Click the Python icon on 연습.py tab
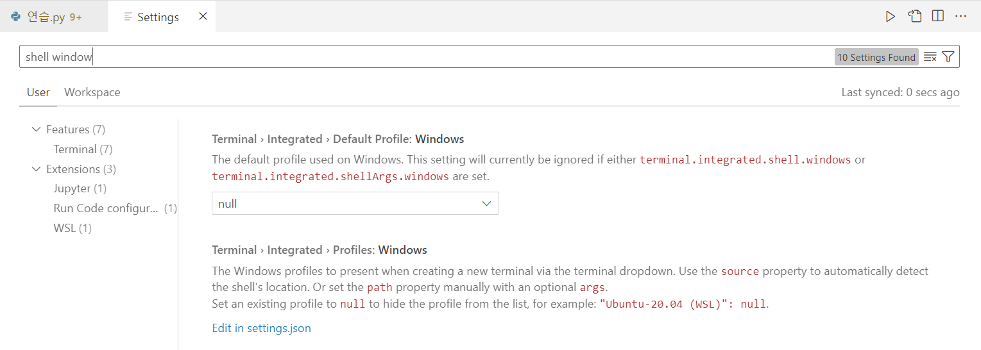981x350 pixels. pyautogui.click(x=16, y=17)
